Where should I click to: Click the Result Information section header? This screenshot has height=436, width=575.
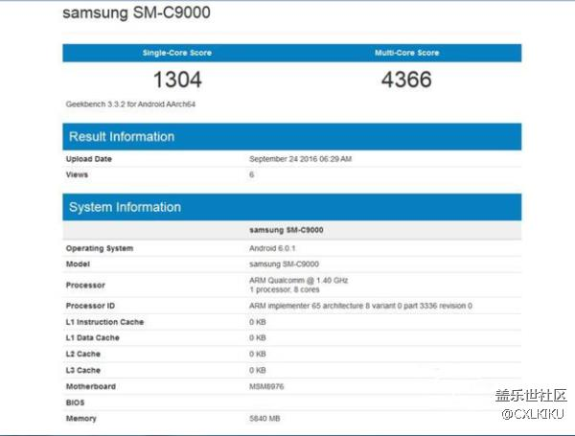(292, 136)
